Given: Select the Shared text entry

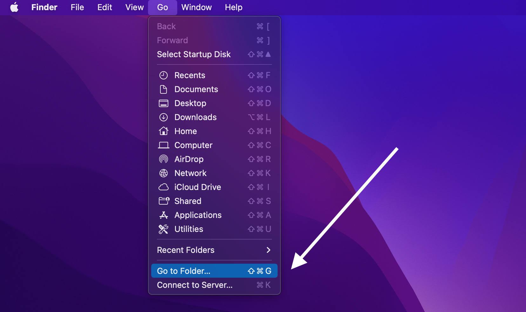Looking at the screenshot, I should click(188, 201).
